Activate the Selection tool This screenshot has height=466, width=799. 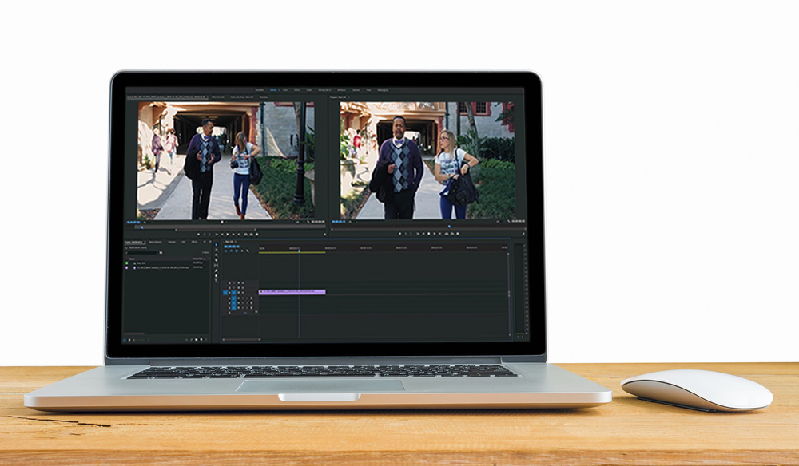click(x=216, y=245)
